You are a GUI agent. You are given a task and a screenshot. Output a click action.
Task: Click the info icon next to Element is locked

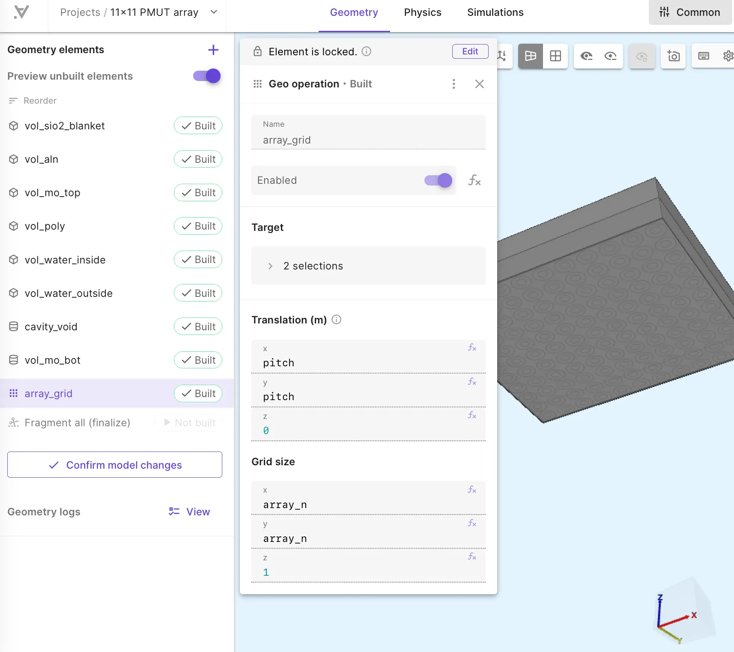367,51
